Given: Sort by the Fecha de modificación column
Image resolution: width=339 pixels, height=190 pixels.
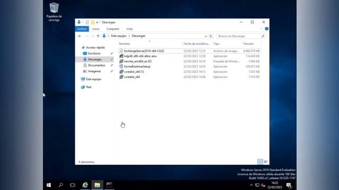Looking at the screenshot, I should [x=197, y=44].
